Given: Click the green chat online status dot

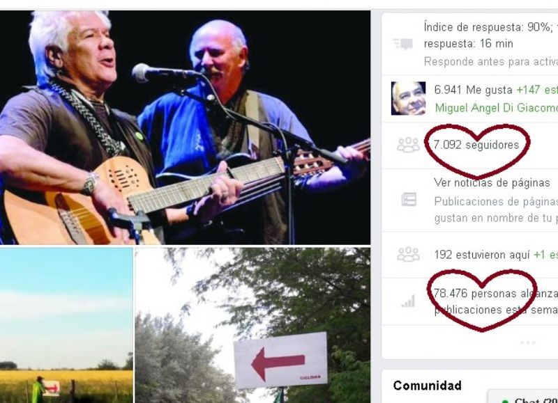Looking at the screenshot, I should tap(504, 401).
